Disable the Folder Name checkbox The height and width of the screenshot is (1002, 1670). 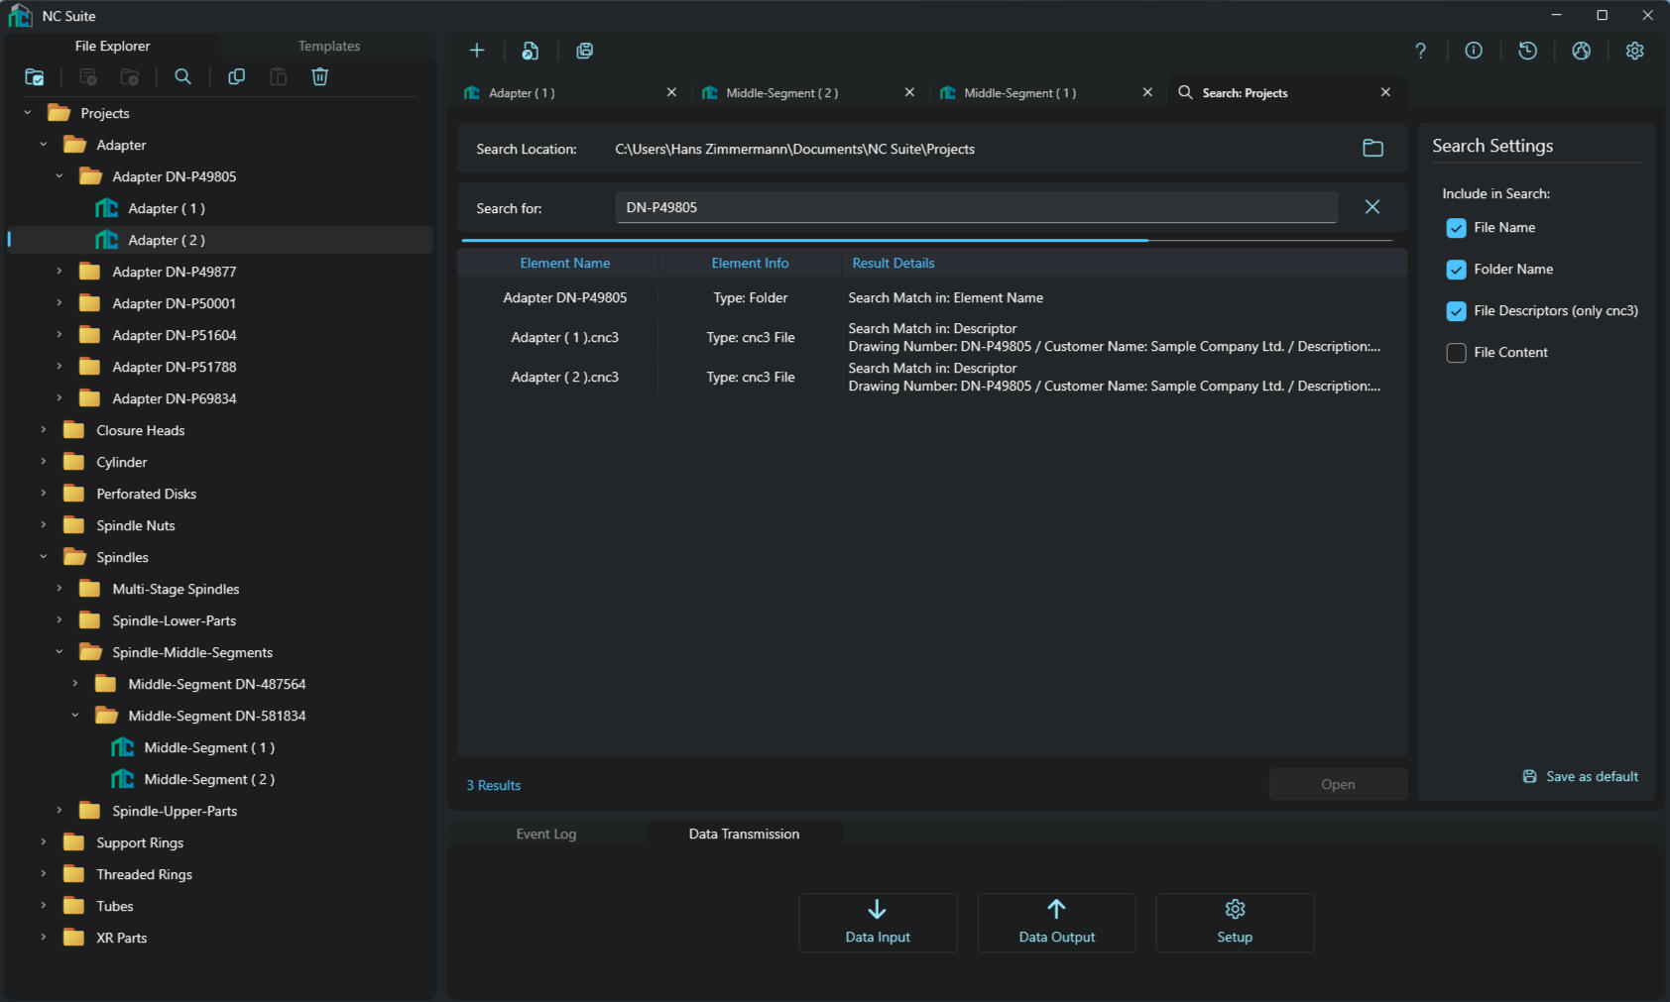[x=1456, y=270]
